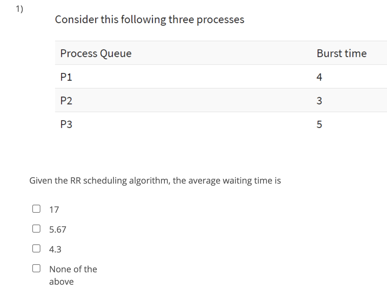Select the label text 4.3
Image resolution: width=387 pixels, height=294 pixels.
[x=55, y=249]
